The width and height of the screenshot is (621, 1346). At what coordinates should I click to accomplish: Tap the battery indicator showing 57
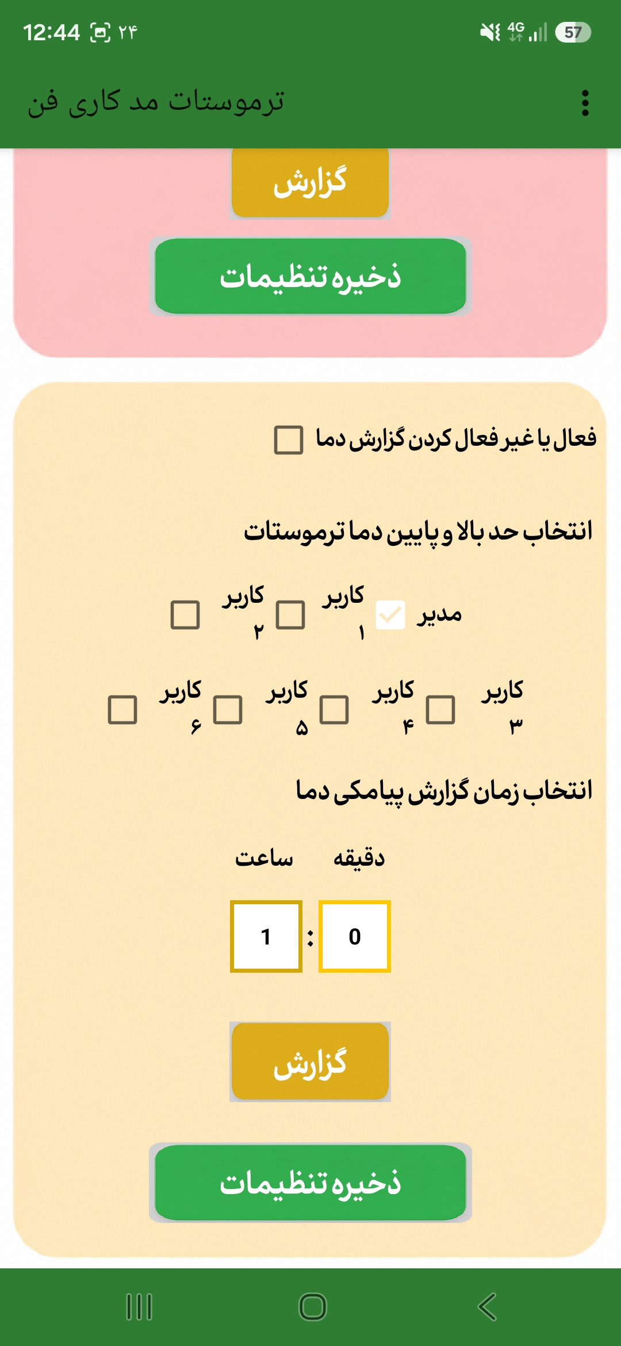[x=573, y=32]
